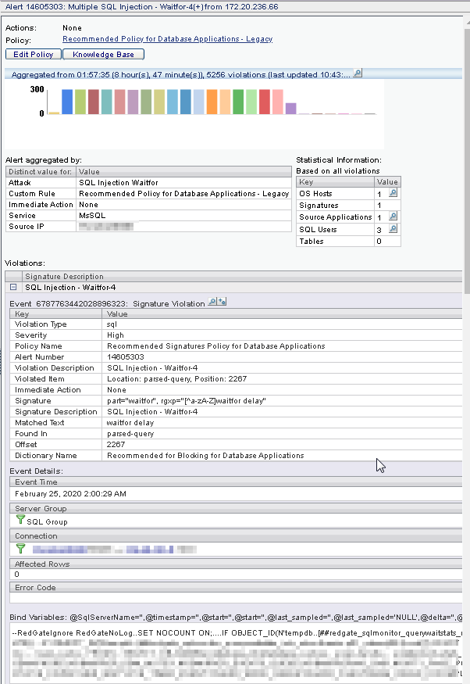Select the Tables row value '0'

coord(379,242)
